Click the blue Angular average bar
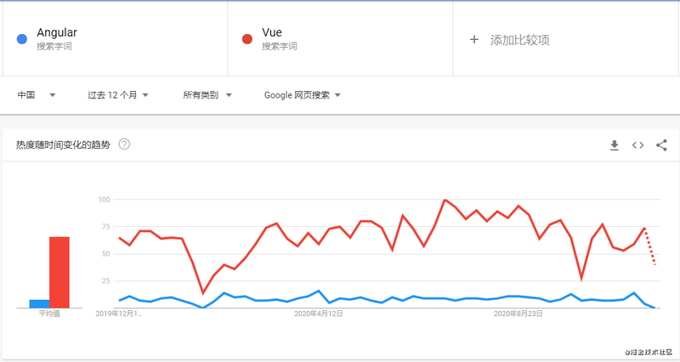The image size is (680, 362). tap(39, 304)
